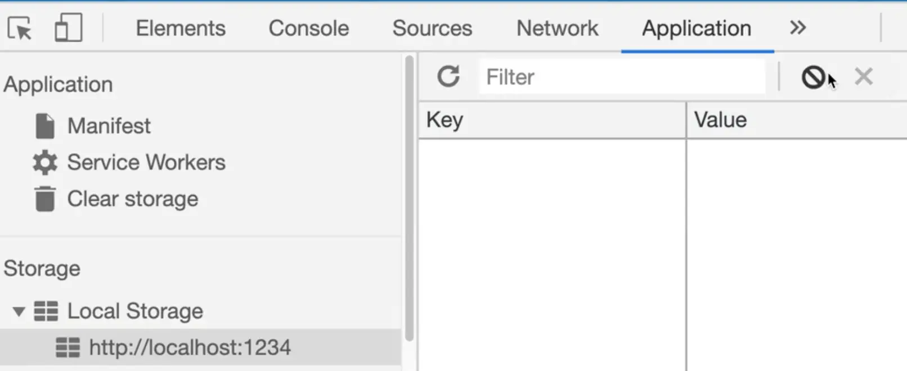Click the Service Workers gear icon
The width and height of the screenshot is (907, 371).
click(45, 162)
